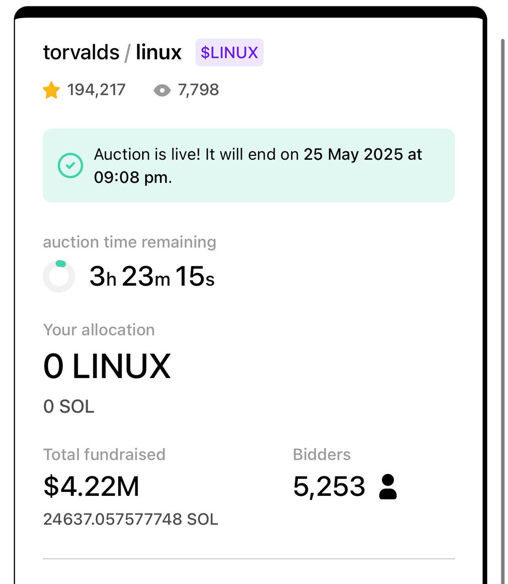This screenshot has width=508, height=584.
Task: Click the vertical scrollbar on the right
Action: click(x=503, y=311)
